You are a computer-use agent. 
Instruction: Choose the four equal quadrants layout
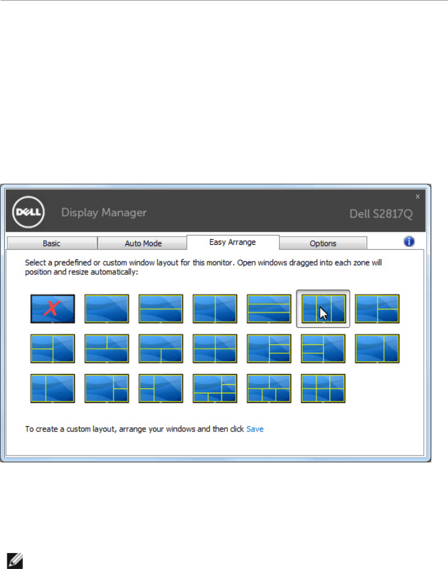(x=215, y=349)
